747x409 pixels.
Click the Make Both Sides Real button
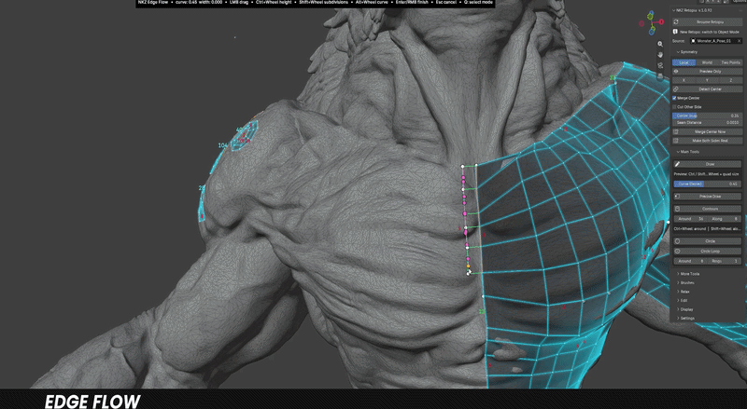click(x=707, y=141)
